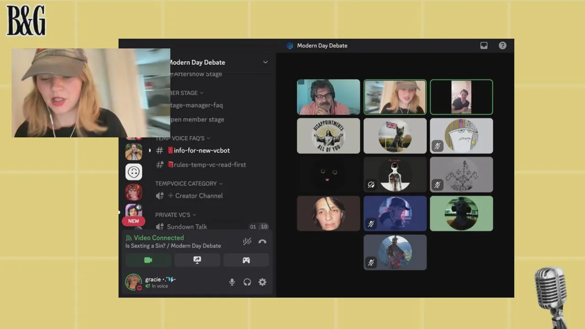Collapse the TEMP VOICE FAQ'S category
This screenshot has height=329, width=585.
click(183, 138)
